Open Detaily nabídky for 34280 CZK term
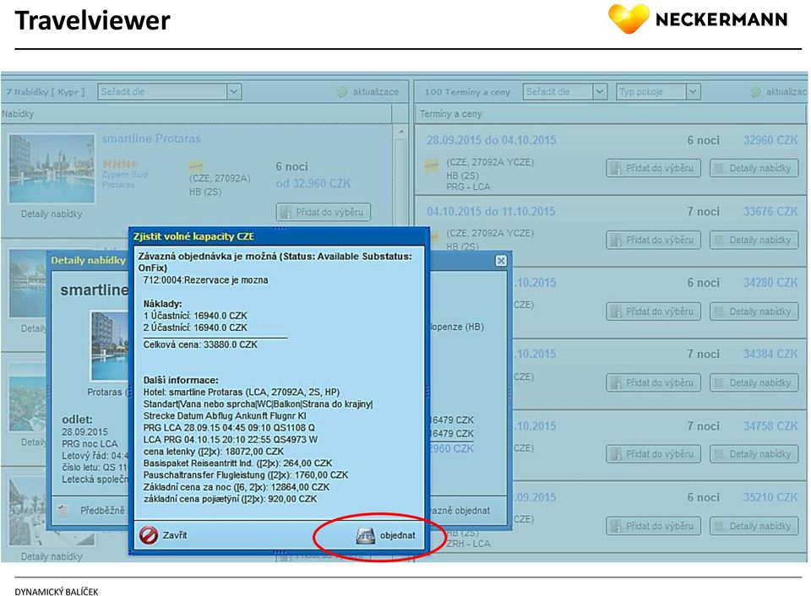This screenshot has width=811, height=596. pyautogui.click(x=754, y=312)
